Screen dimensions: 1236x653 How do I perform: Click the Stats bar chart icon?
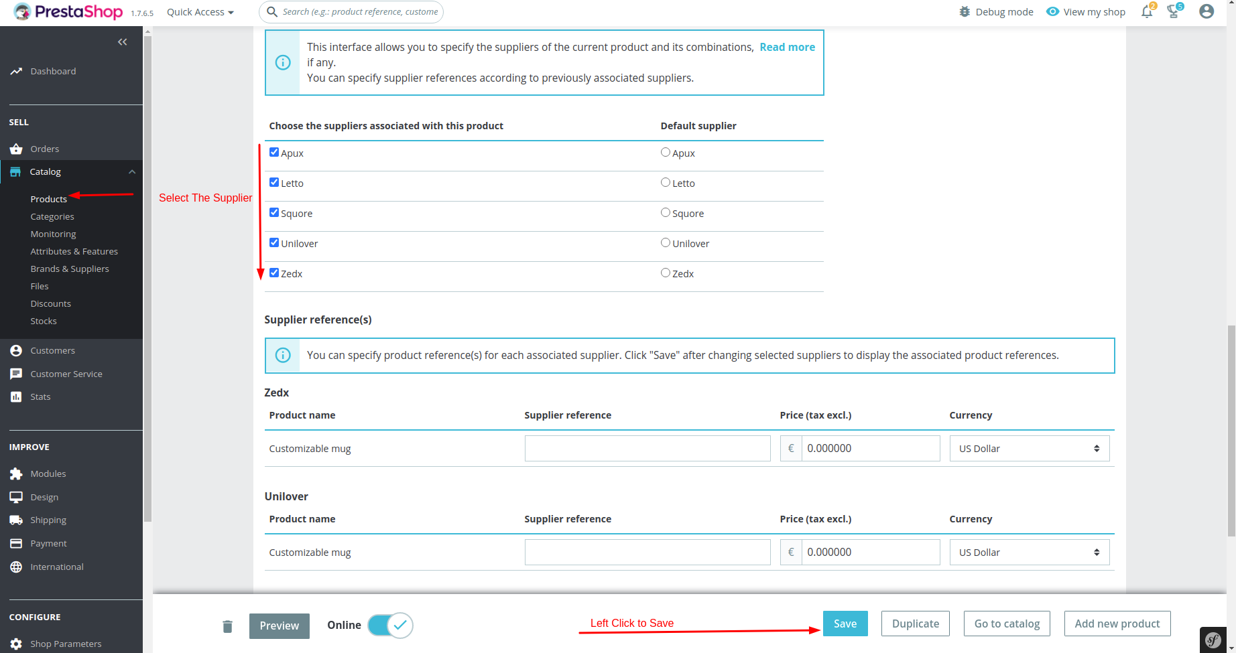(16, 396)
